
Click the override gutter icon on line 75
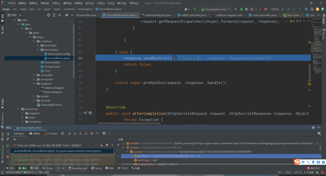point(86,113)
